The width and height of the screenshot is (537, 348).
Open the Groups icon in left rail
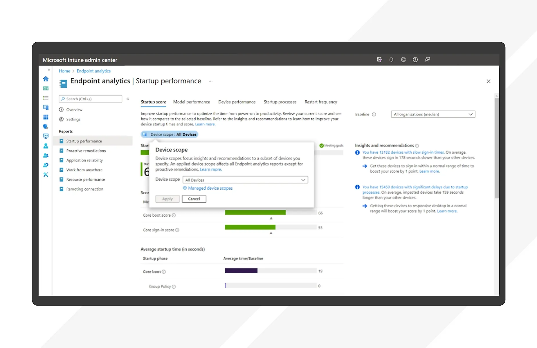[46, 155]
